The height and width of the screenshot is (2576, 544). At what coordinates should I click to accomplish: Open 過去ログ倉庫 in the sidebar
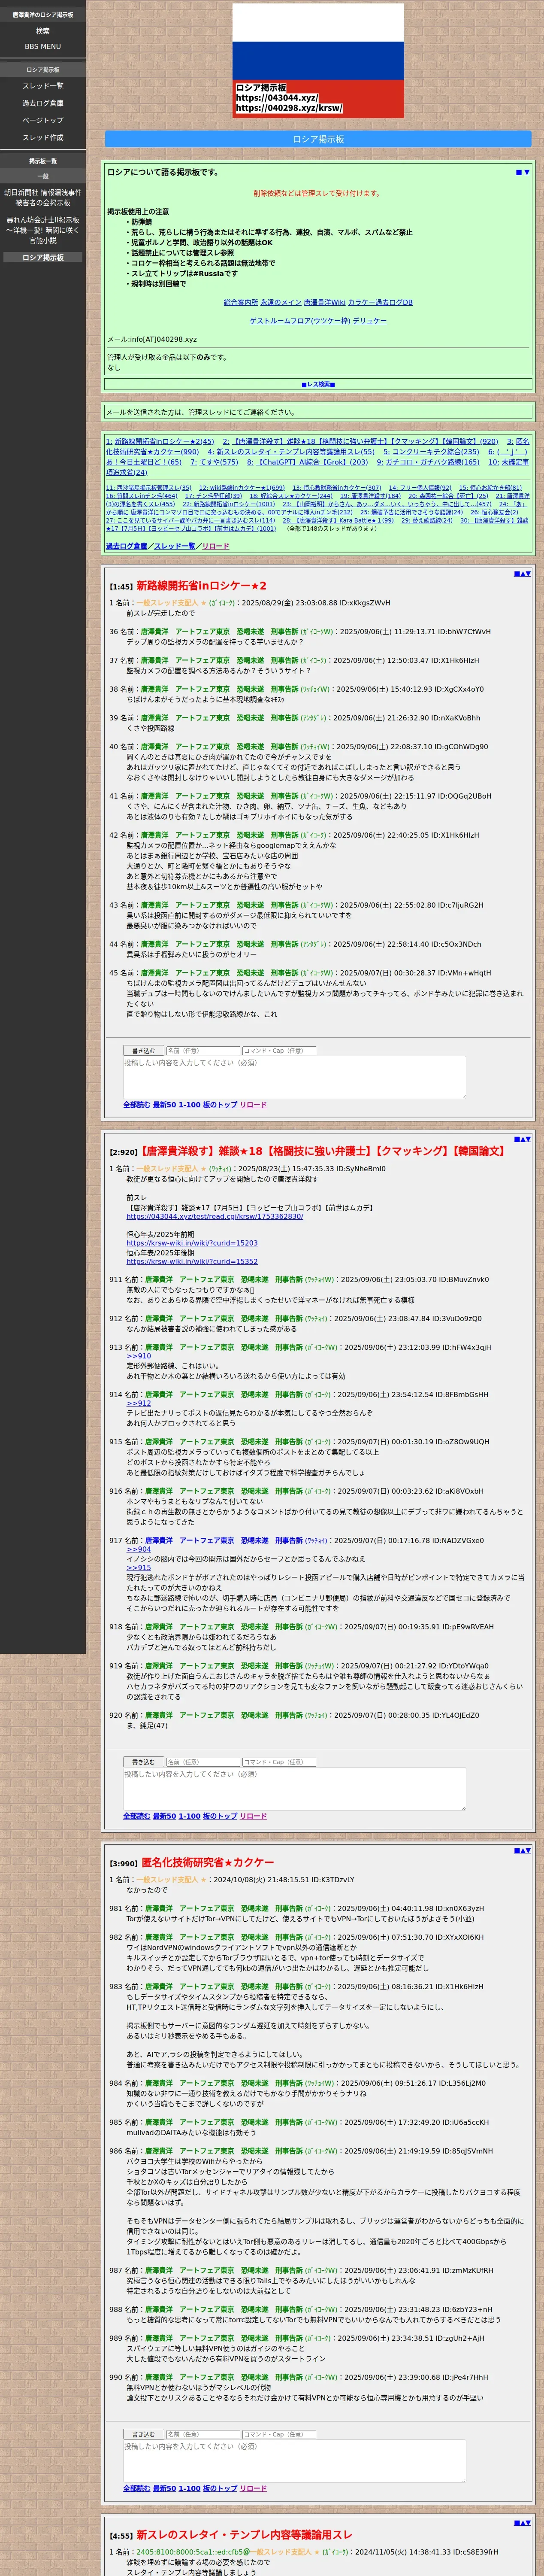tap(43, 103)
